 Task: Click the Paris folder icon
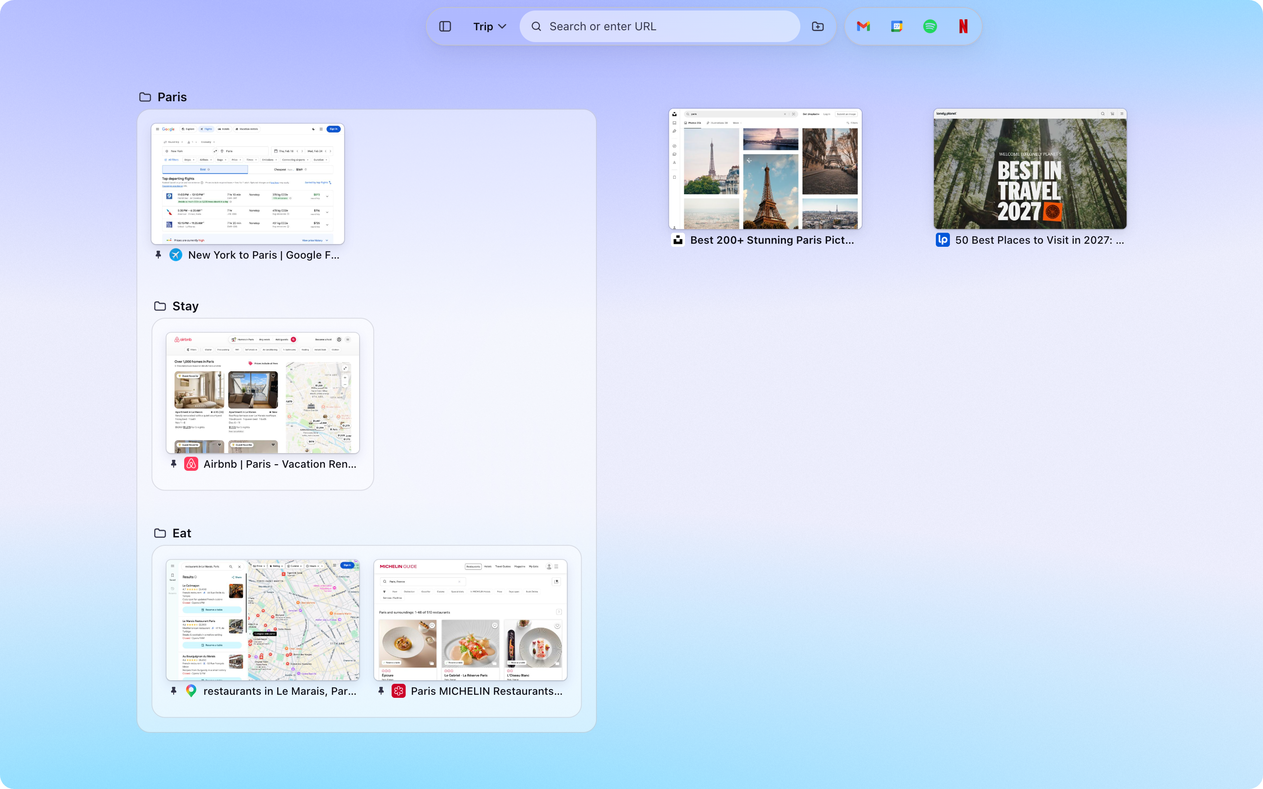145,97
